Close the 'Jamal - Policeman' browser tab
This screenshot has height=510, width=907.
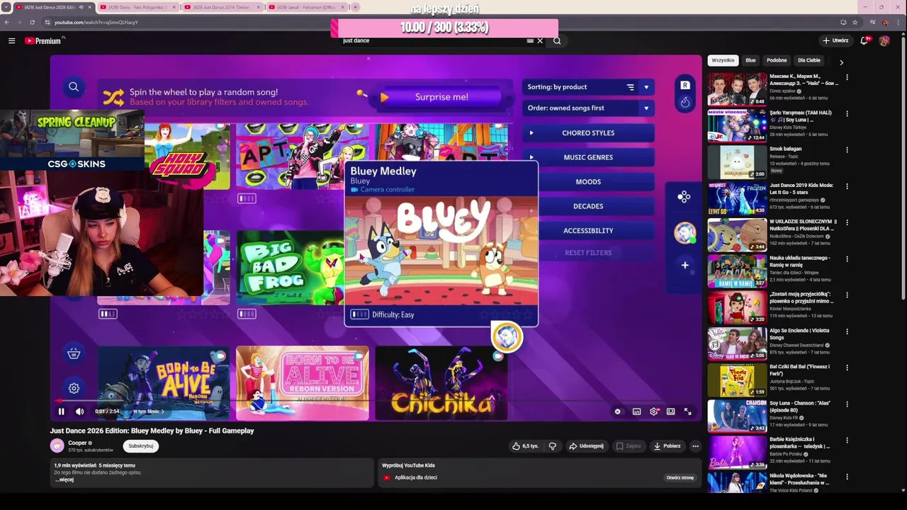(341, 7)
